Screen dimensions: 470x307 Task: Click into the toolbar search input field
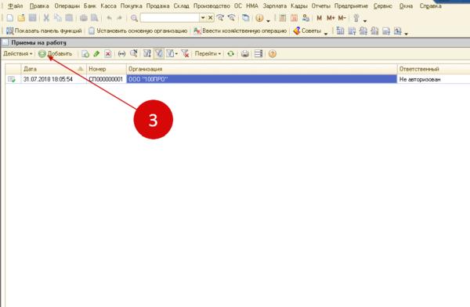click(x=170, y=18)
